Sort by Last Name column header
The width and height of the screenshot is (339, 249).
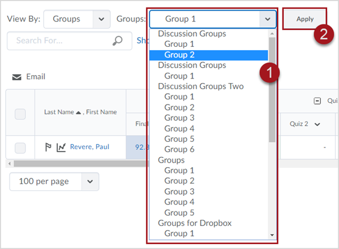point(59,112)
